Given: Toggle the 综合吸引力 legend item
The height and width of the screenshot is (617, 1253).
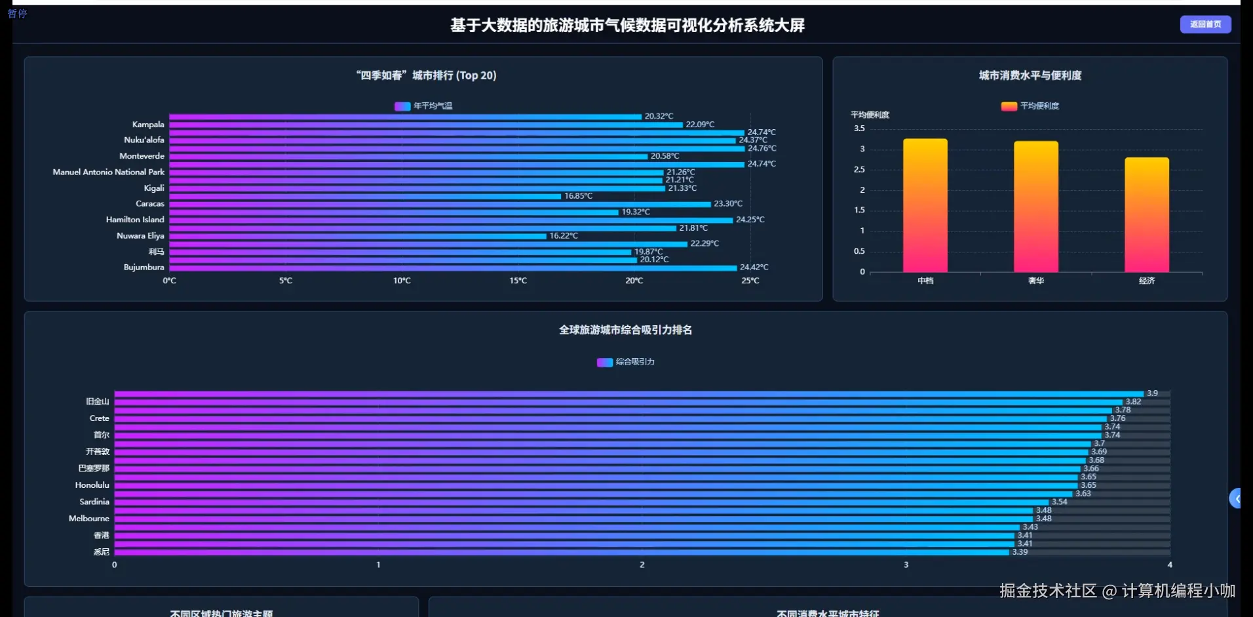Looking at the screenshot, I should coord(625,362).
